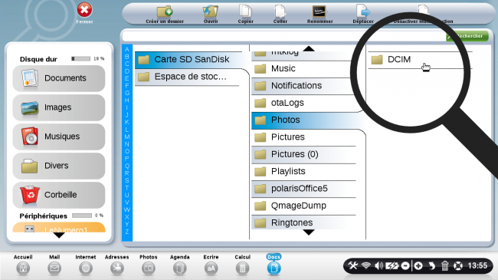
Task: Select the Ringtones folder
Action: [303, 222]
